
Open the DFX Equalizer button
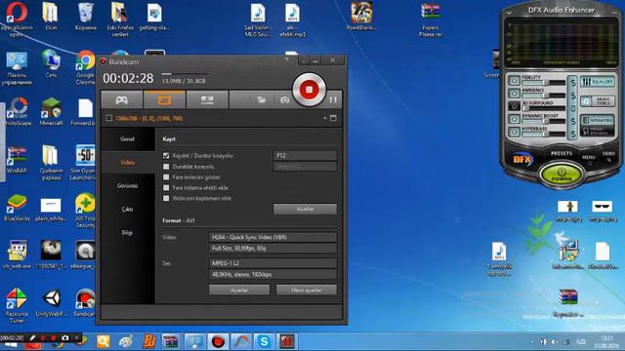[597, 82]
